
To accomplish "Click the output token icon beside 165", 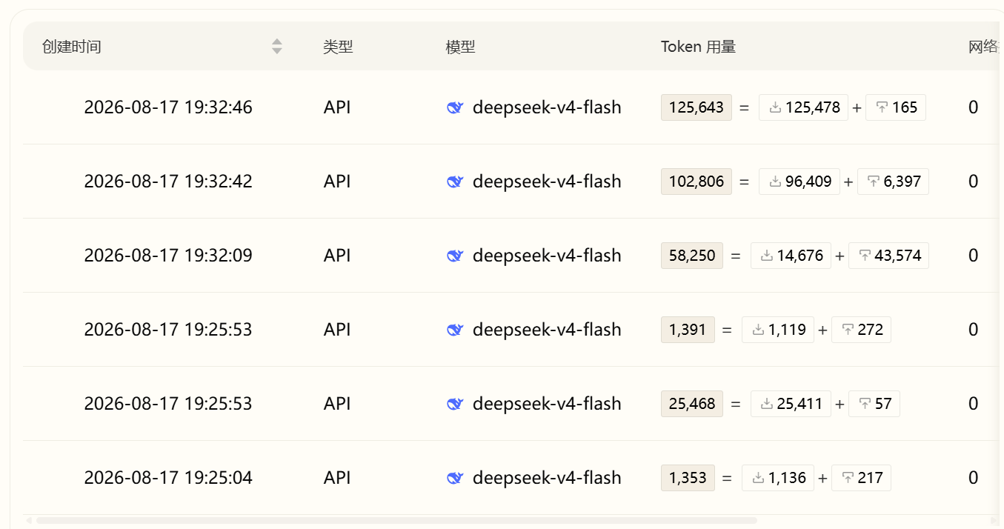I will 882,107.
